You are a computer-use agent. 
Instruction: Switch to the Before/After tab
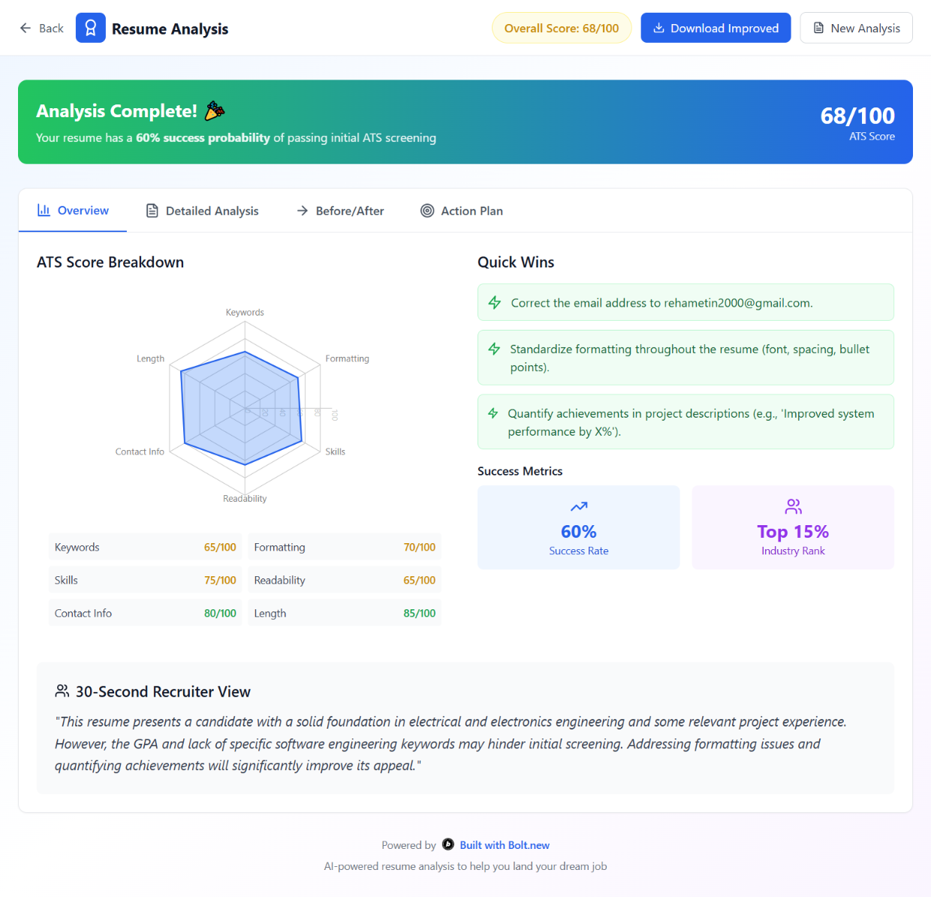point(340,210)
